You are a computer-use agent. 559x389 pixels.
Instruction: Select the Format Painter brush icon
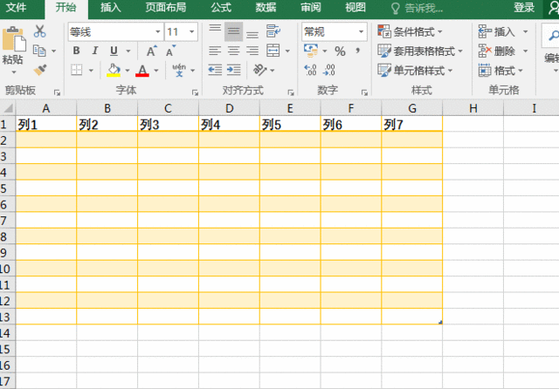click(40, 70)
